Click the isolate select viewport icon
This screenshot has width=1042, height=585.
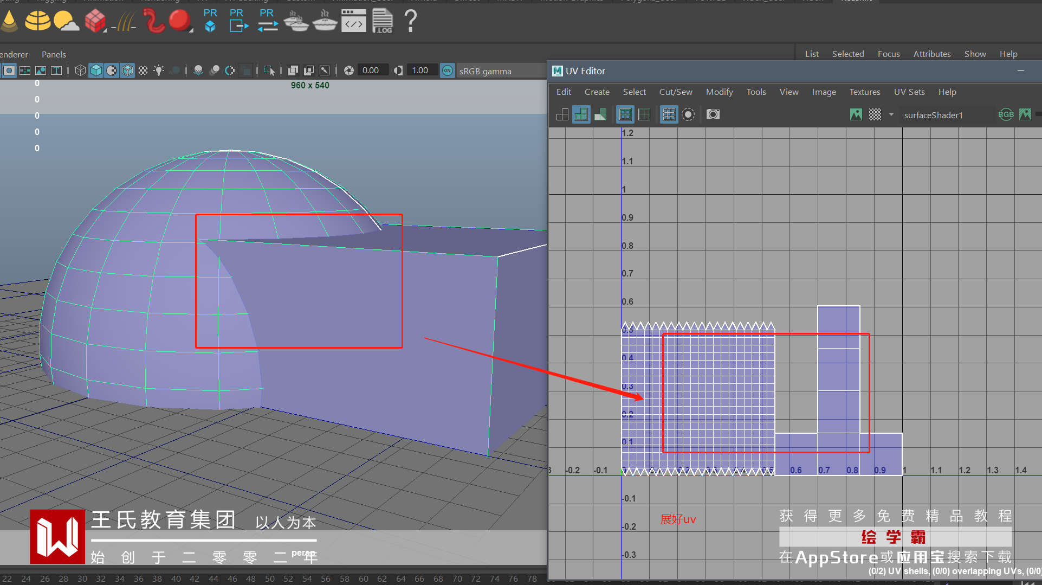pyautogui.click(x=269, y=70)
